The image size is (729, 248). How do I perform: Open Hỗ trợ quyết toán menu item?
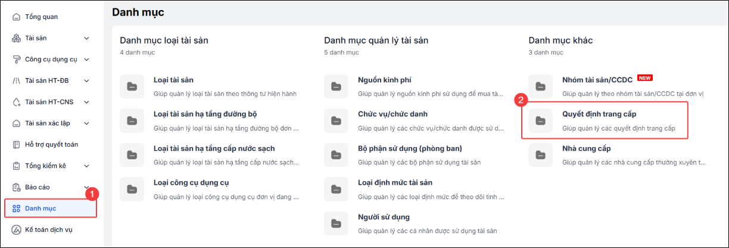[x=51, y=144]
